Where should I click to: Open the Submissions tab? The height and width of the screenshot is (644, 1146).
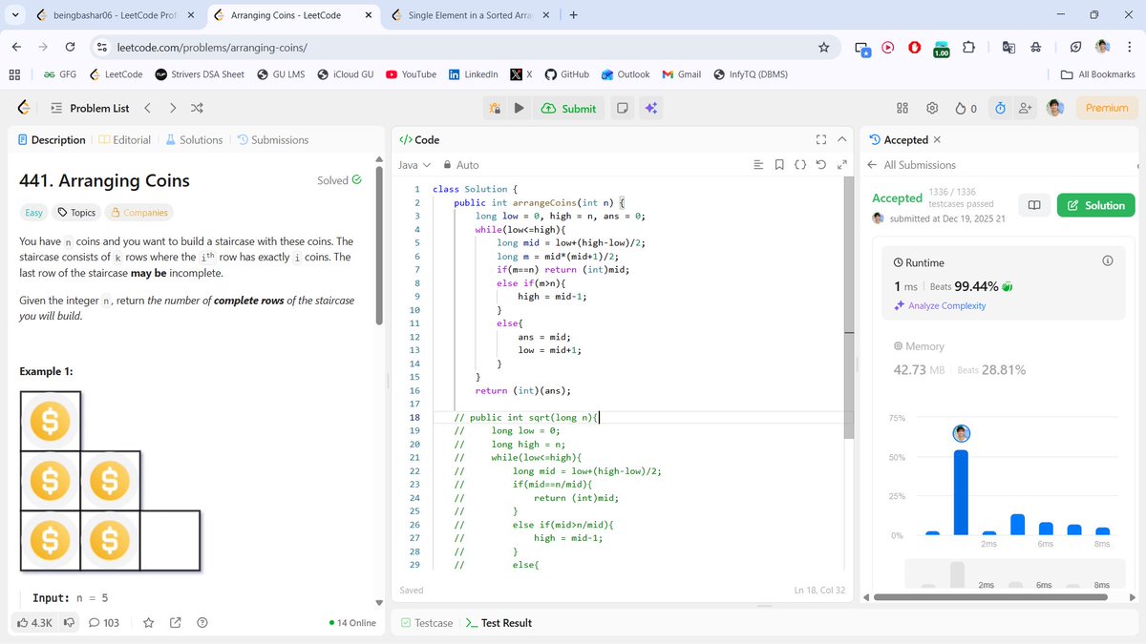(x=273, y=138)
